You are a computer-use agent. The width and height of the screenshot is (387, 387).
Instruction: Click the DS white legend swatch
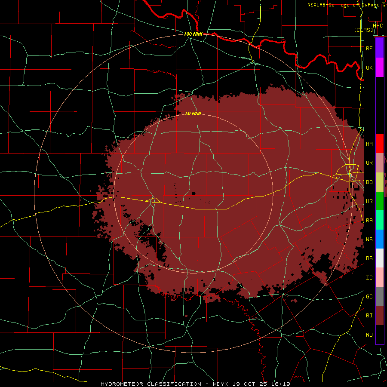(380, 258)
